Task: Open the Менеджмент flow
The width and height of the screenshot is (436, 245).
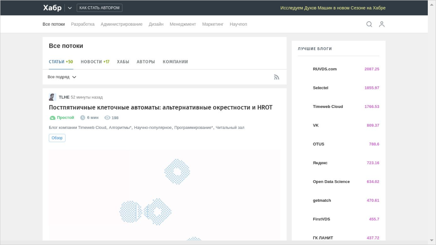Action: coord(183,24)
